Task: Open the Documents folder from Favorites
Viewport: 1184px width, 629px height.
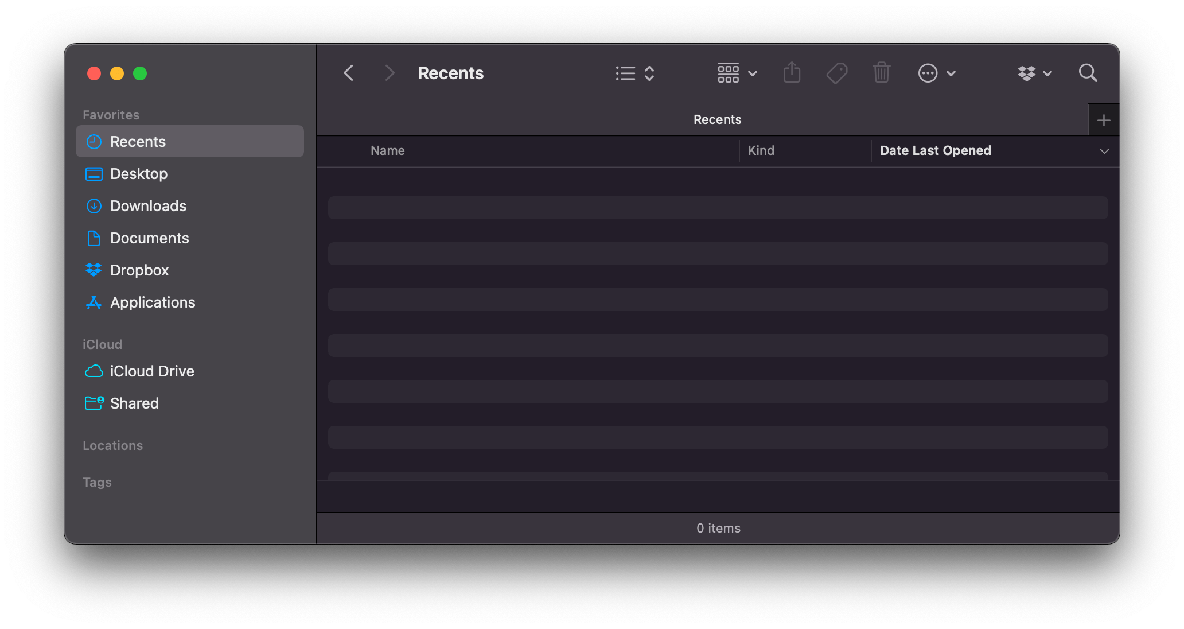Action: (x=150, y=238)
